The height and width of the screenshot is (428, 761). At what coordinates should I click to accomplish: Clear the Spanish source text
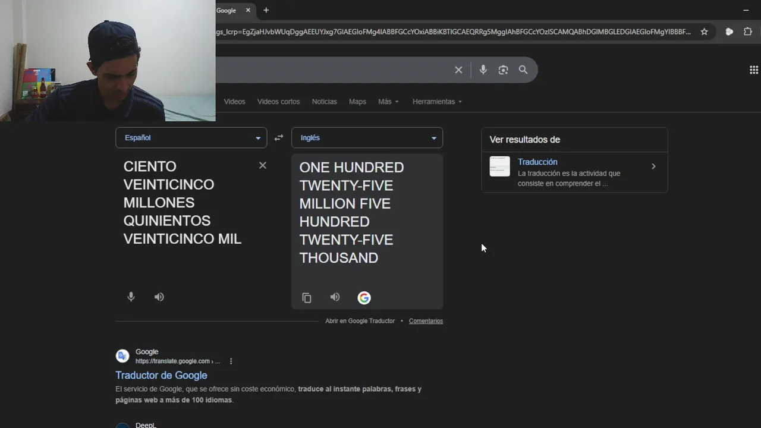(x=263, y=165)
